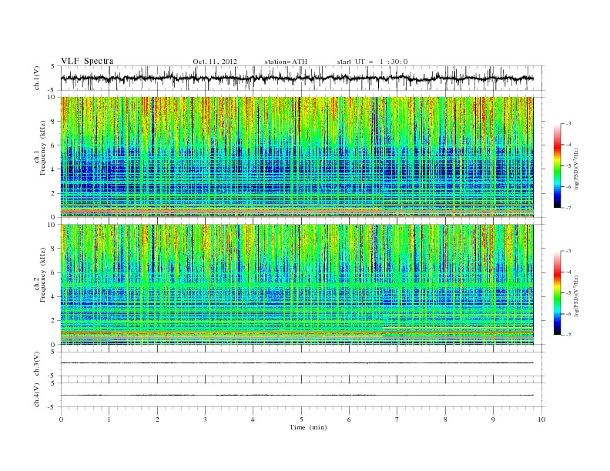This screenshot has height=471, width=610.
Task: Click inside the ch.2 spectrogram panel
Action: [x=297, y=284]
